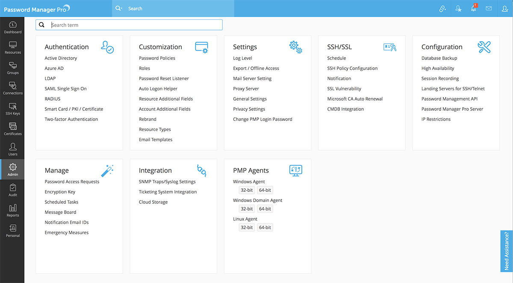Click the Customization card window-gear icon
The image size is (513, 283).
(x=201, y=47)
